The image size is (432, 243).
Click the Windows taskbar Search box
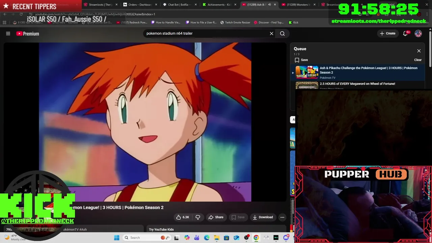[147, 238]
